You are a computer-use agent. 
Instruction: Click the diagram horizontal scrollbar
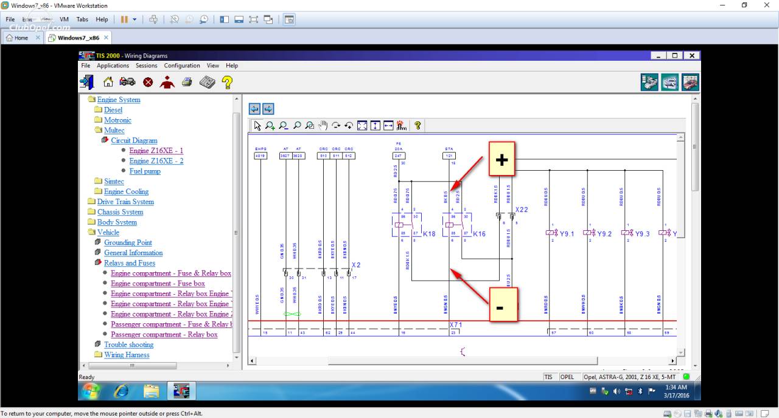[x=463, y=361]
